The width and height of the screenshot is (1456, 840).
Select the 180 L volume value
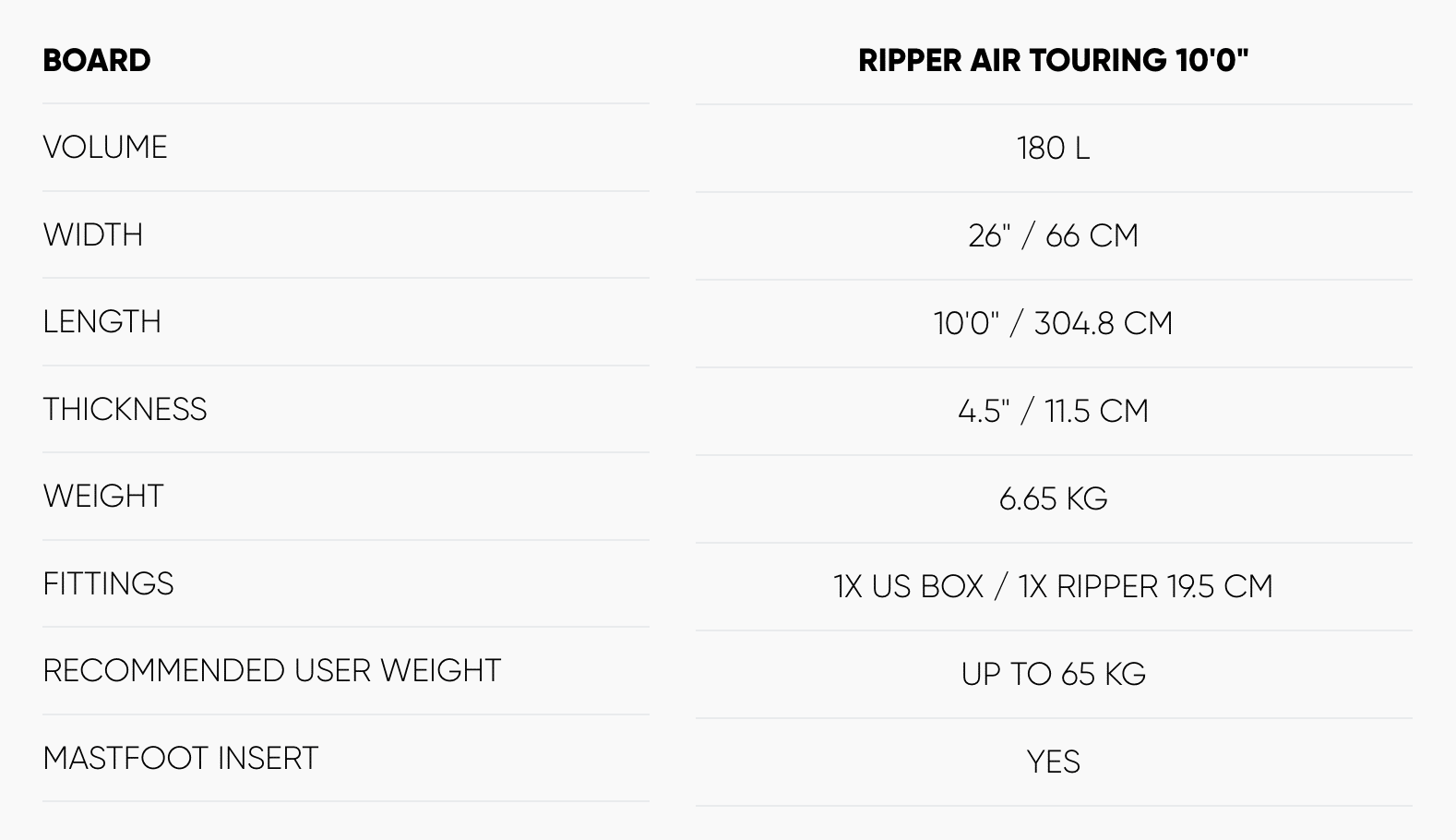tap(1053, 149)
